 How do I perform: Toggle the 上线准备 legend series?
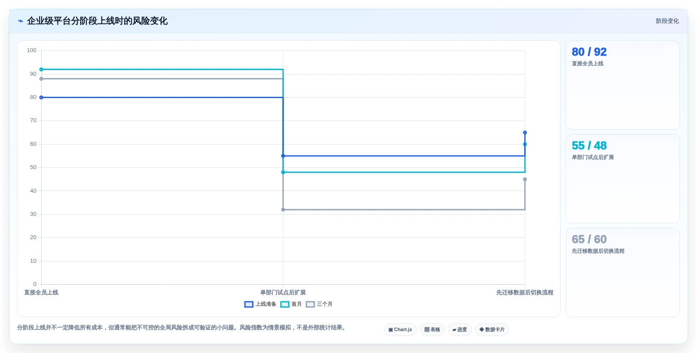coord(260,304)
